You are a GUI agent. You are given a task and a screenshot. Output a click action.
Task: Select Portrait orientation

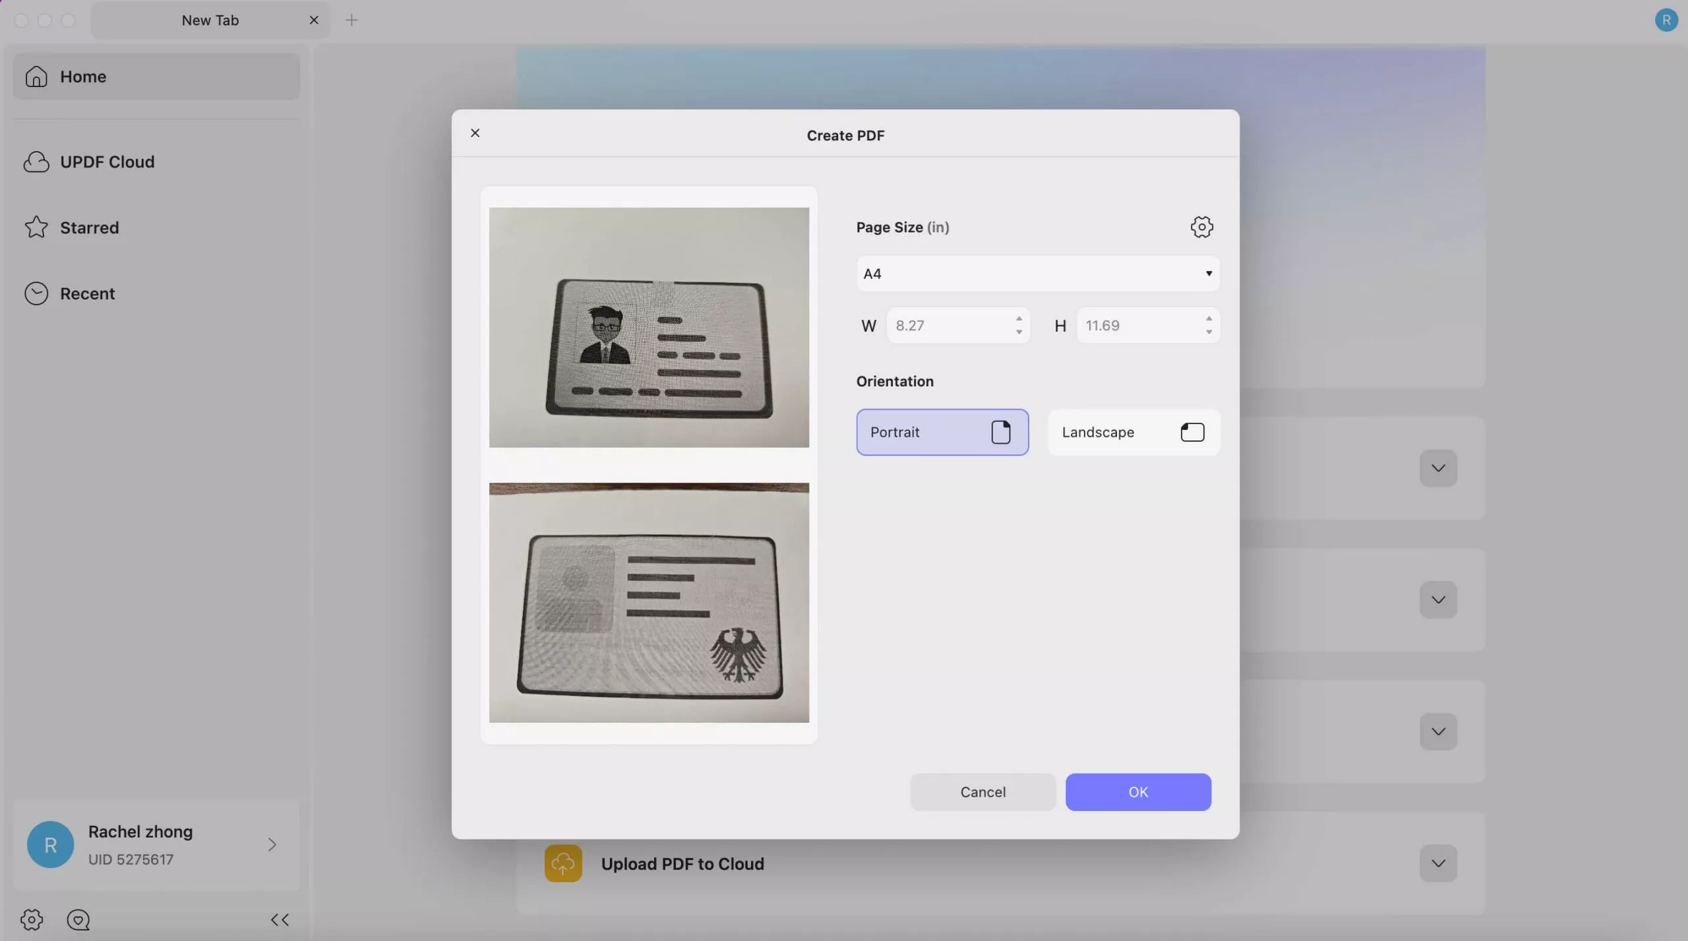(x=942, y=432)
